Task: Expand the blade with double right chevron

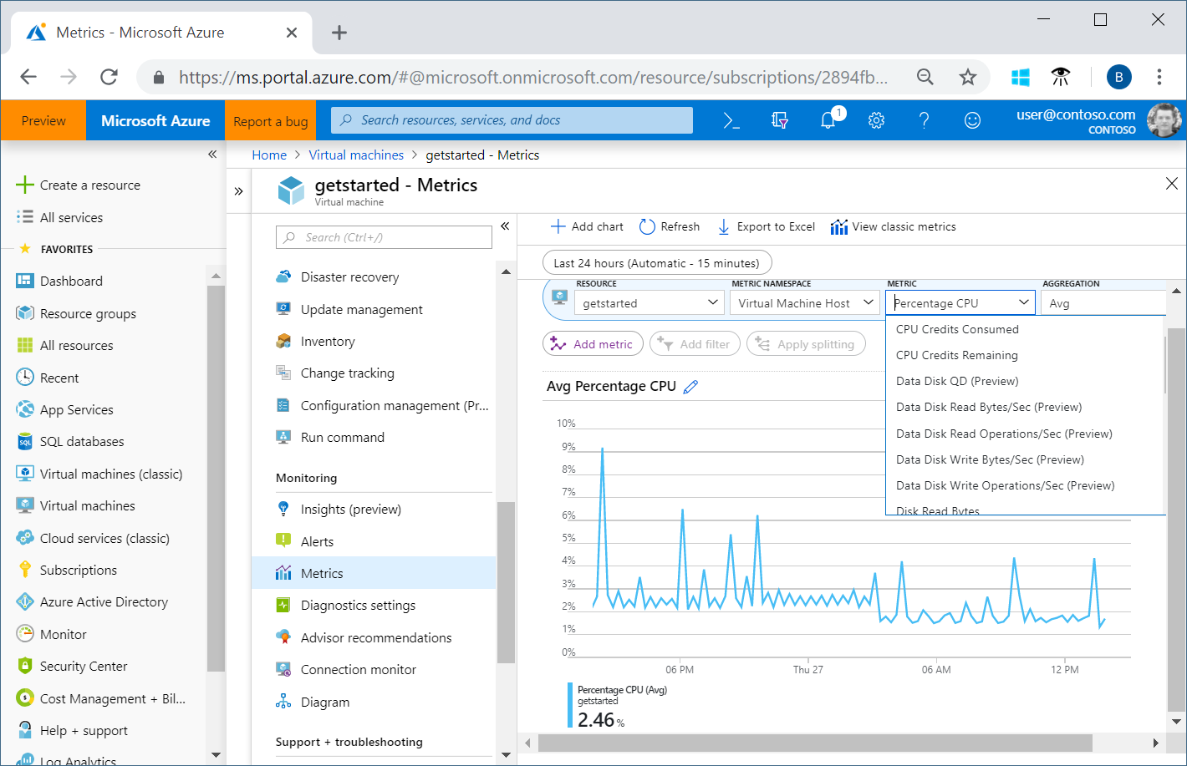Action: click(238, 191)
